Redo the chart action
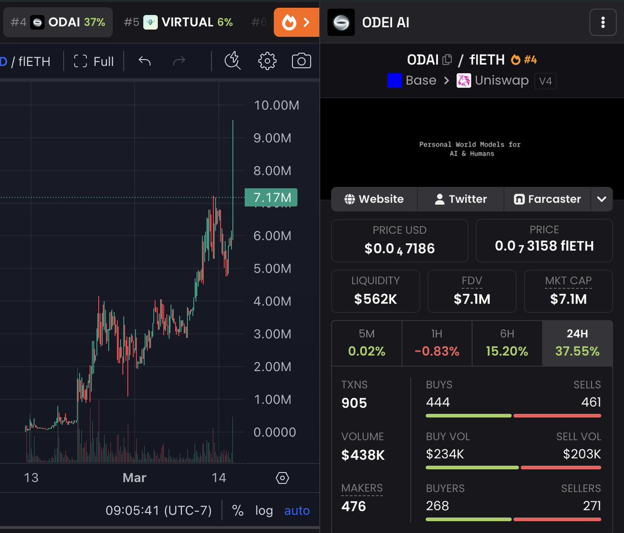 point(179,61)
